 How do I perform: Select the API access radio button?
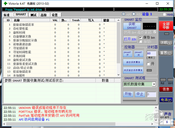click(x=123, y=14)
